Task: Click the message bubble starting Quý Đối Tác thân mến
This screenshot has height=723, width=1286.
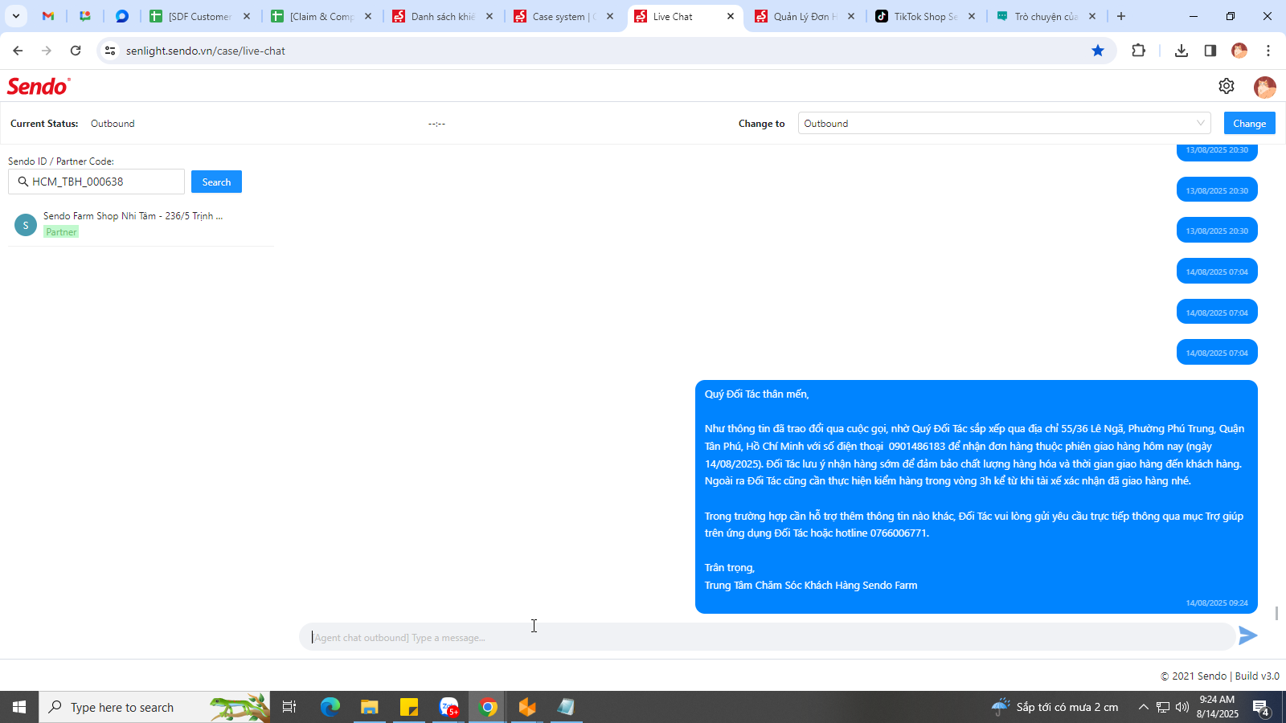Action: point(976,496)
